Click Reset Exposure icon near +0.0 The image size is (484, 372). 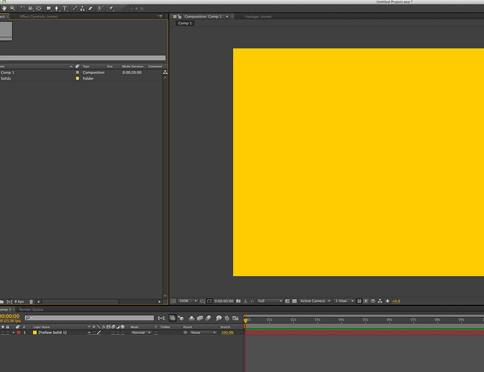pyautogui.click(x=388, y=301)
